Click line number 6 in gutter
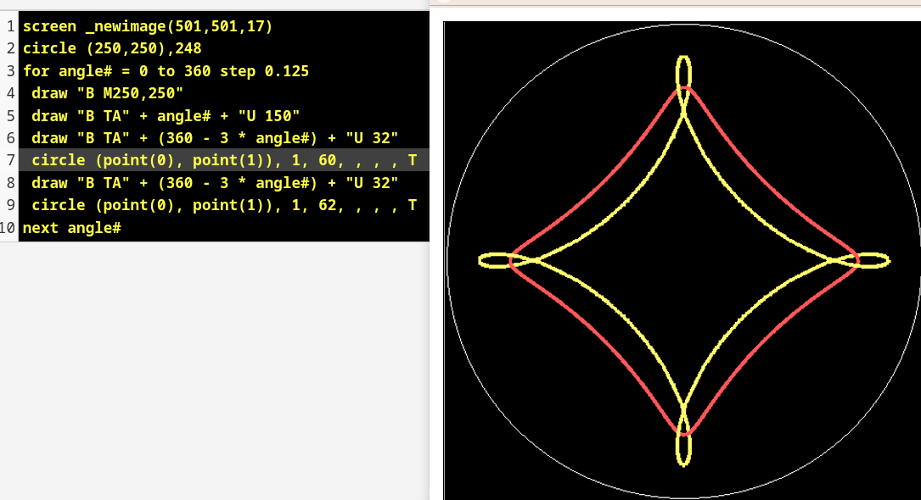Image resolution: width=921 pixels, height=500 pixels. pos(10,138)
